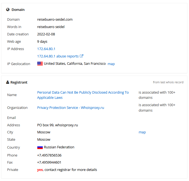Open the plain 172.64.80.1 IP address link
The width and height of the screenshot is (189, 181).
pos(46,49)
